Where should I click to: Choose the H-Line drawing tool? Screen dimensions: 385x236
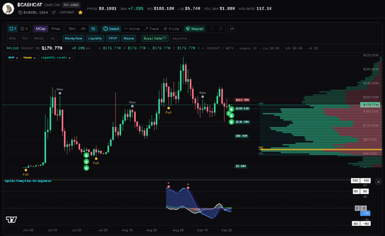pos(132,29)
